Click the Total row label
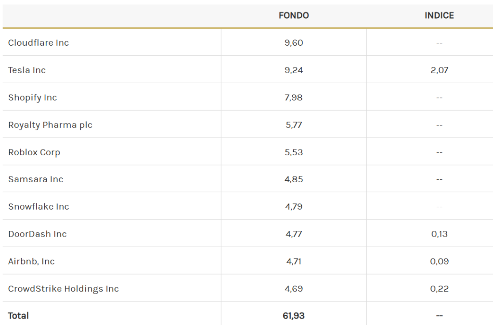 18,316
